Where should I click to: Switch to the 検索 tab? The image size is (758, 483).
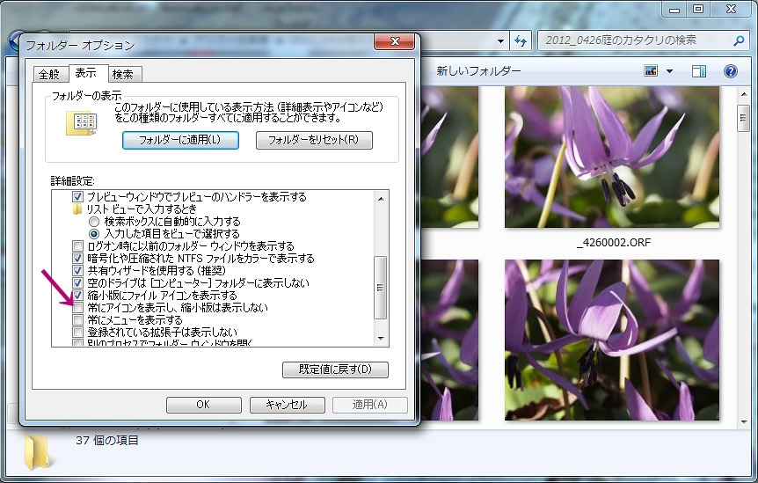point(123,74)
